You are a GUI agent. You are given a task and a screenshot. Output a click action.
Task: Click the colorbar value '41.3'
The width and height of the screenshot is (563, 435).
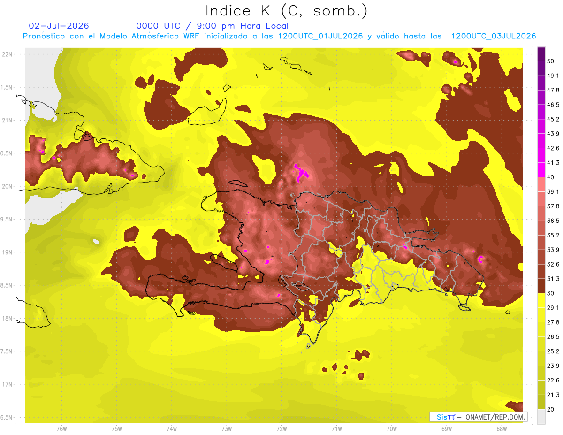point(553,163)
